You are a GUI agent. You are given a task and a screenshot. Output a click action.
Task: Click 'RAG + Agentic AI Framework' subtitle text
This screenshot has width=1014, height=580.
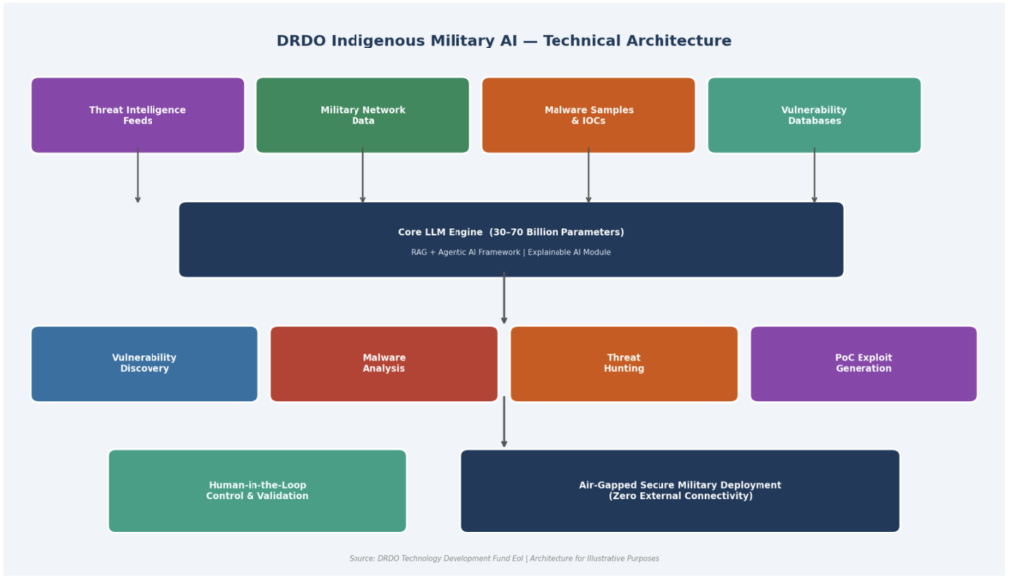click(x=465, y=252)
